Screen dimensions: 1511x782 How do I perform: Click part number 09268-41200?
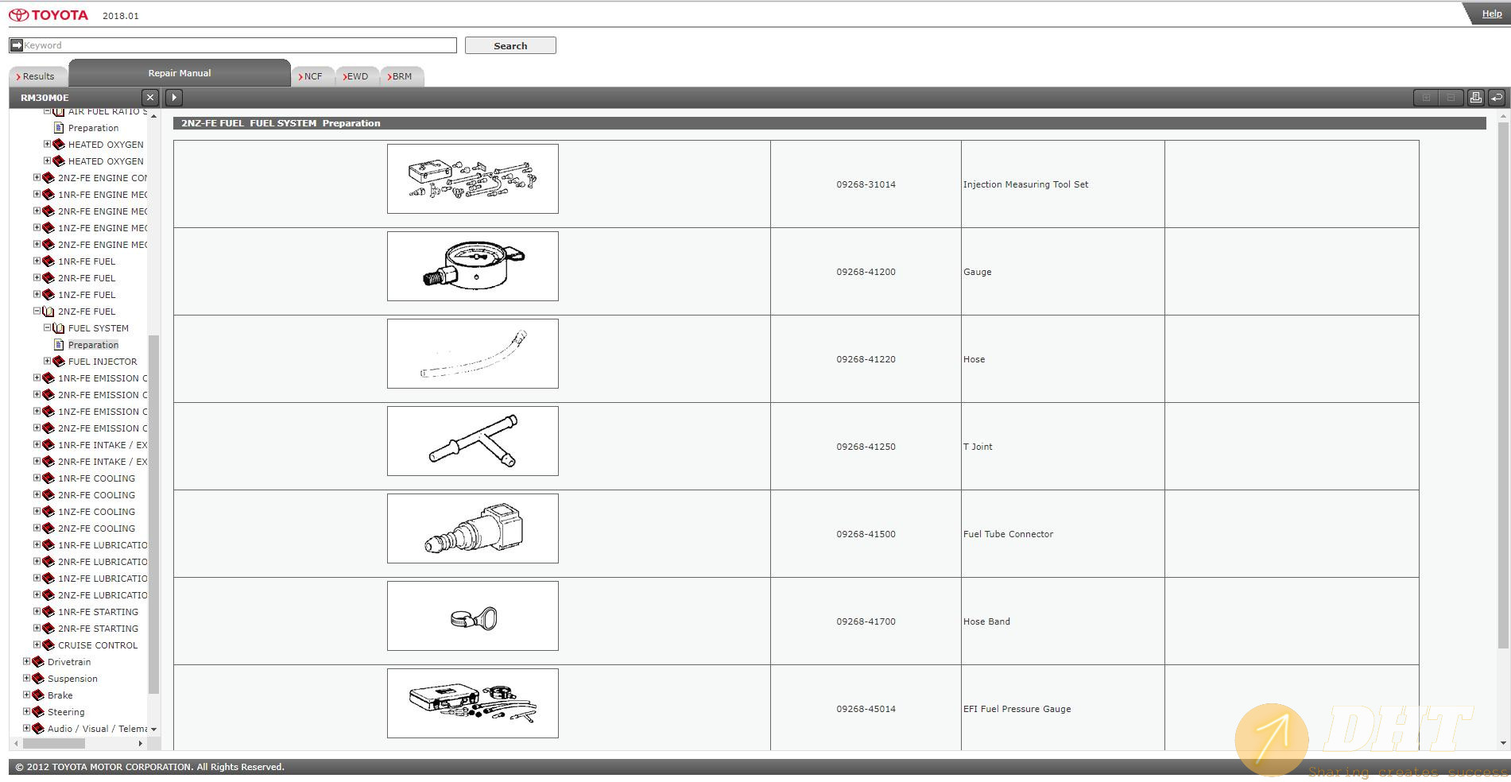point(866,272)
